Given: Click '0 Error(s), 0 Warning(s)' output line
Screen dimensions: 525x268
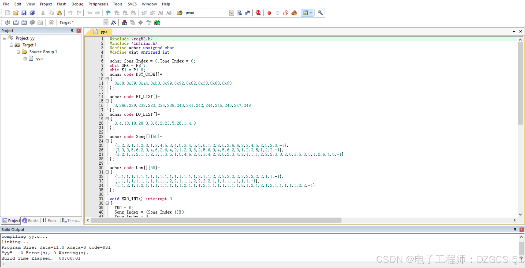Looking at the screenshot, I should pos(45,253).
